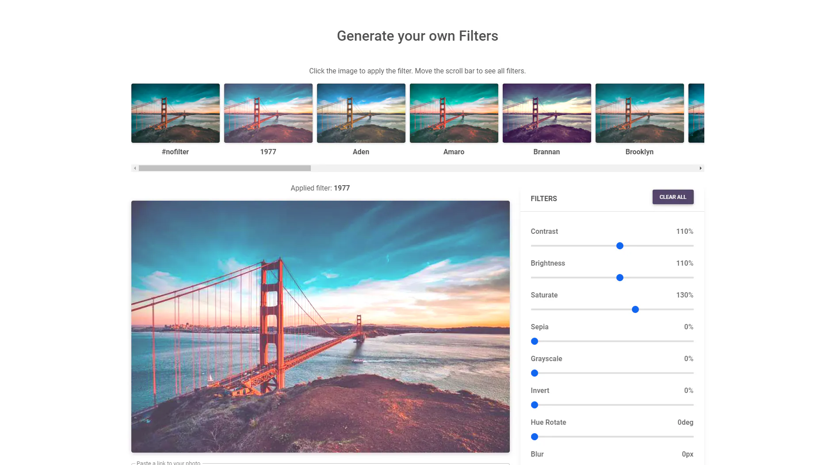Click the Invert slider handle
833x465 pixels.
535,405
